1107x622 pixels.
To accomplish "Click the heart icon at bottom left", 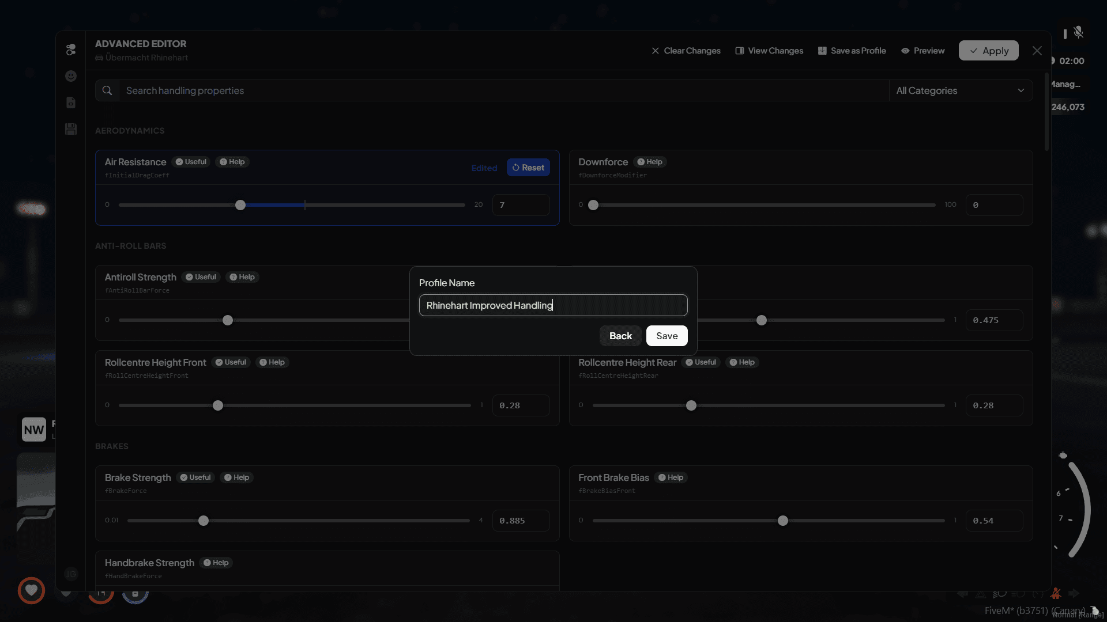I will pyautogui.click(x=31, y=590).
